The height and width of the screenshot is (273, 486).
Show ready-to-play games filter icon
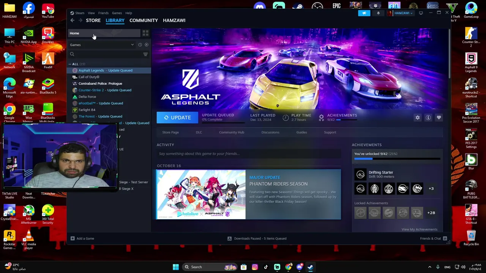(147, 45)
